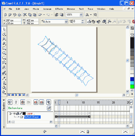The width and height of the screenshot is (135, 136).
Task: Click frame 10 on the timeline ruler
Action: click(83, 102)
